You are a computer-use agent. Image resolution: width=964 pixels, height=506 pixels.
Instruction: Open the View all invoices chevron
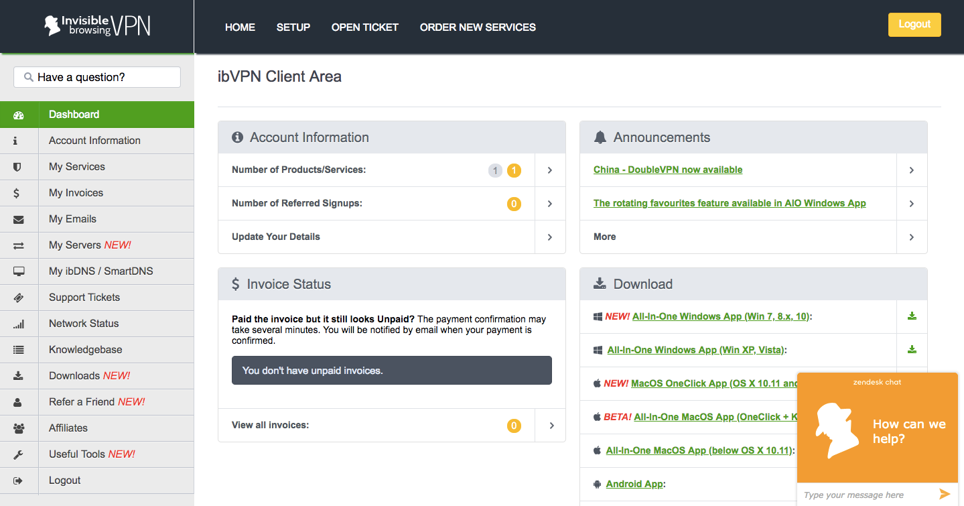(x=551, y=426)
